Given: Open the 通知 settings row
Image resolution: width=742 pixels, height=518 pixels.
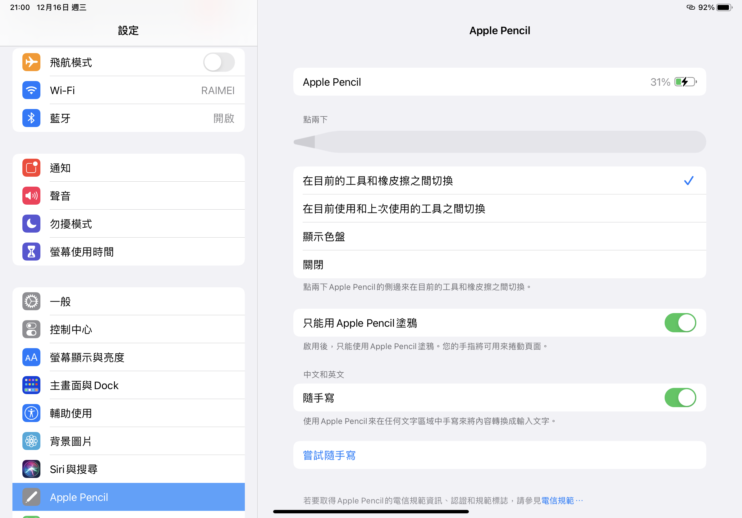Looking at the screenshot, I should pos(128,168).
